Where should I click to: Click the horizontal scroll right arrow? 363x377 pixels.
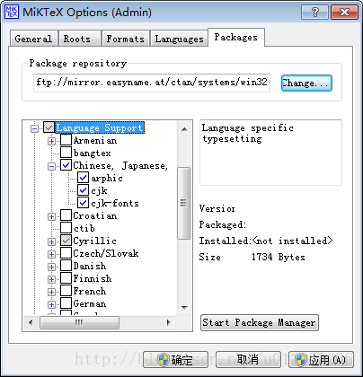click(x=169, y=322)
